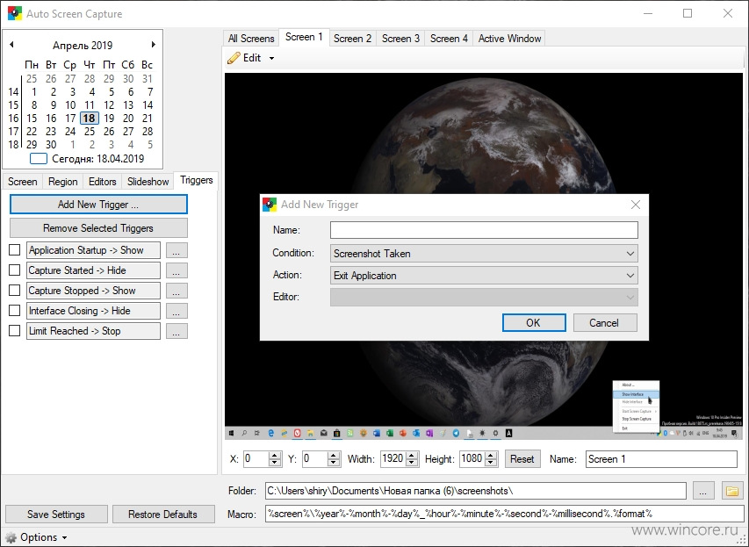Screen dimensions: 749x547
Task: Edit trigger Application Startup -> Show via ellipsis
Action: [176, 250]
